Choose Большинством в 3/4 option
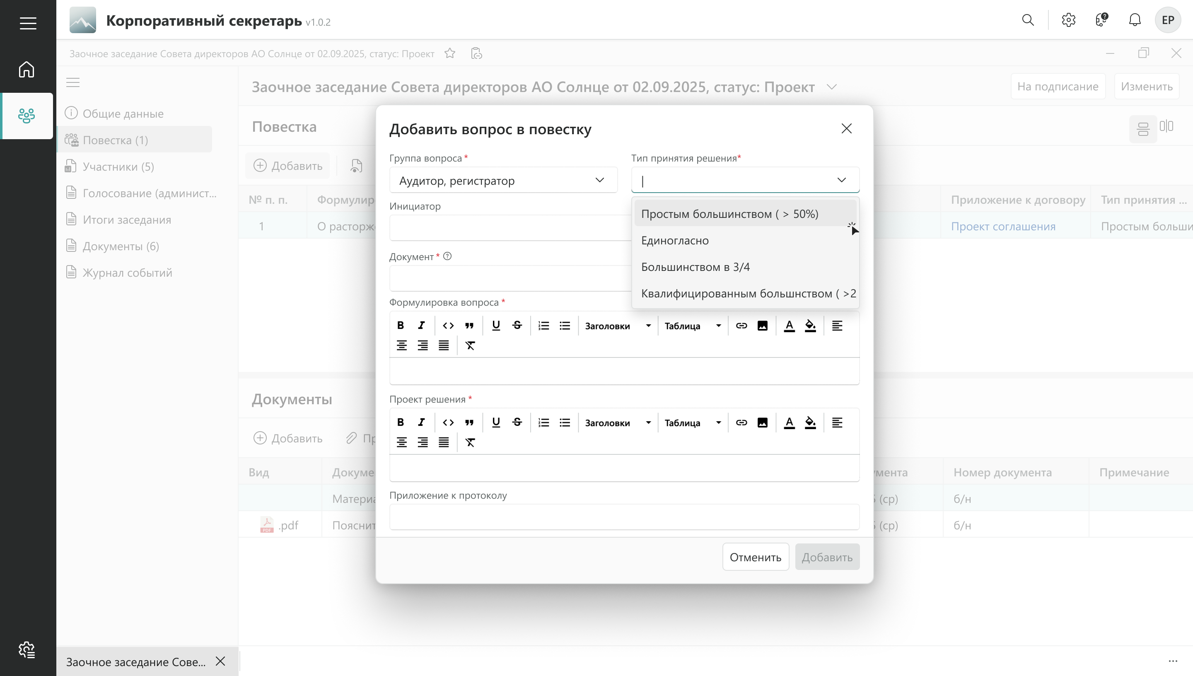The height and width of the screenshot is (676, 1193). coord(696,267)
